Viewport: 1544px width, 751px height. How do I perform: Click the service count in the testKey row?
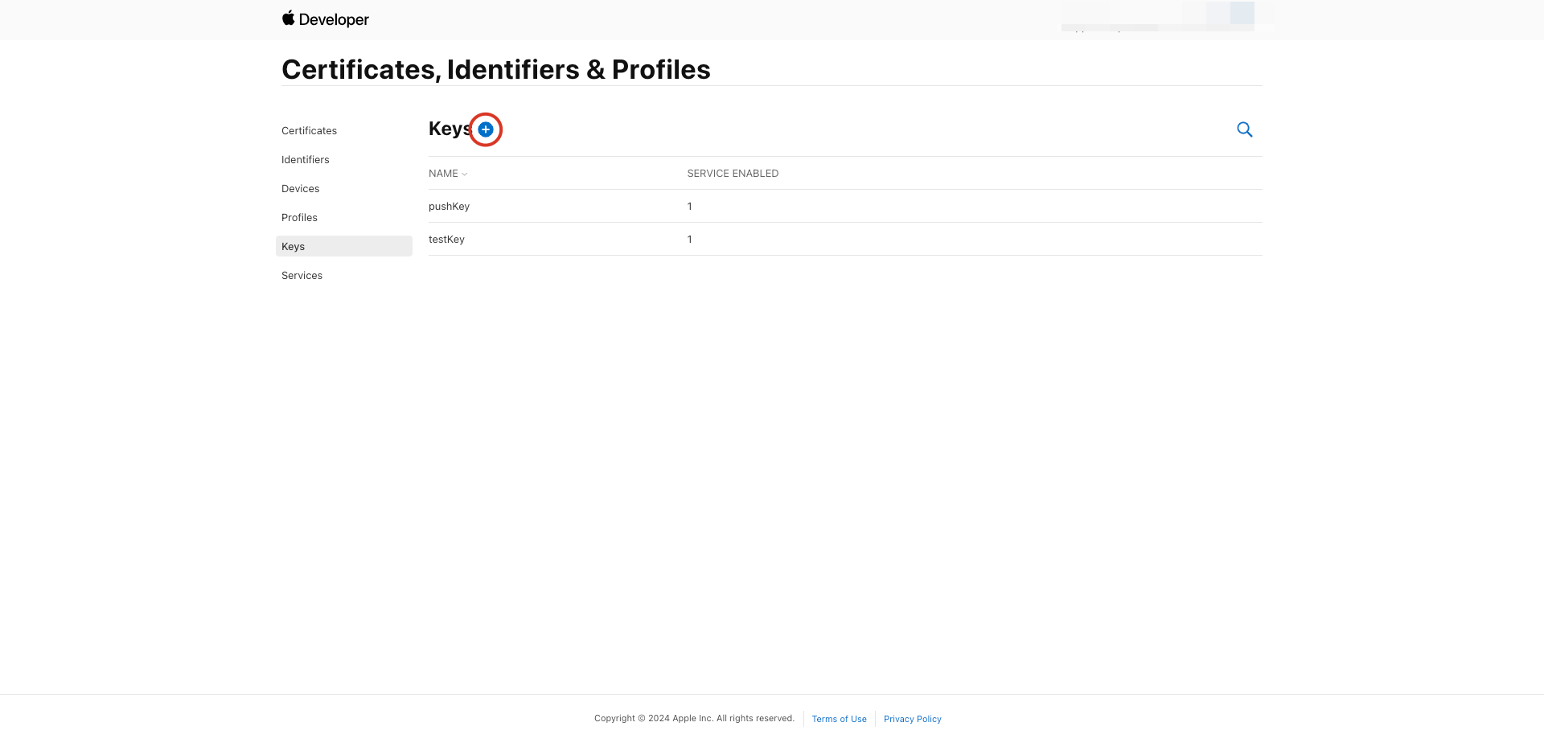click(x=689, y=240)
